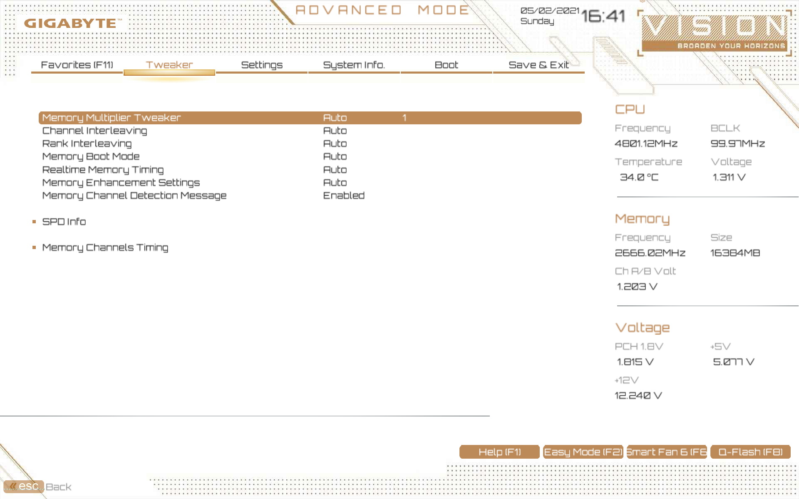
Task: Open the Favorites (F11) tab
Action: point(77,65)
